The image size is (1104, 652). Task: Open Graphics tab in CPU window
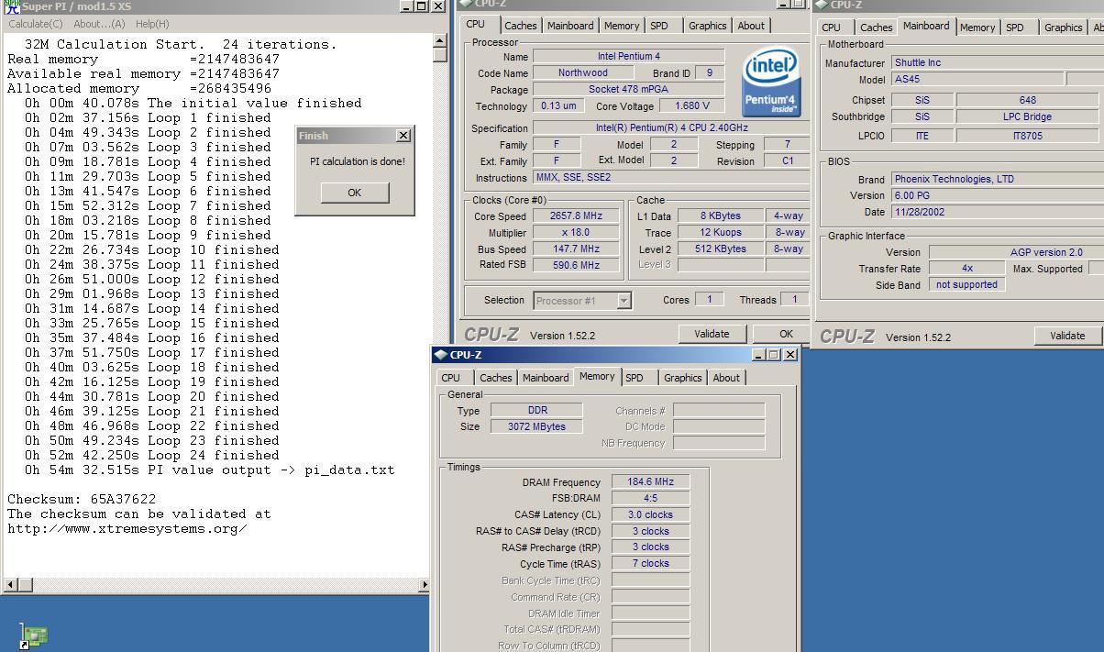(x=707, y=26)
